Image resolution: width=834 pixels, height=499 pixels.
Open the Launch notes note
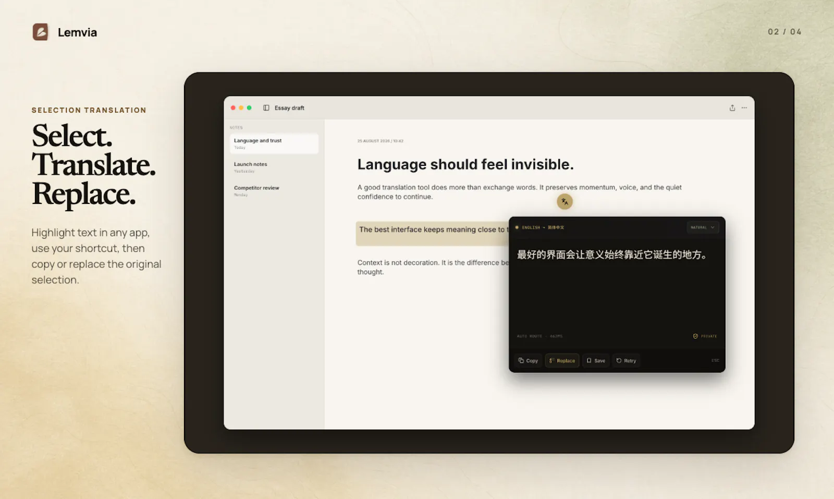pyautogui.click(x=274, y=167)
